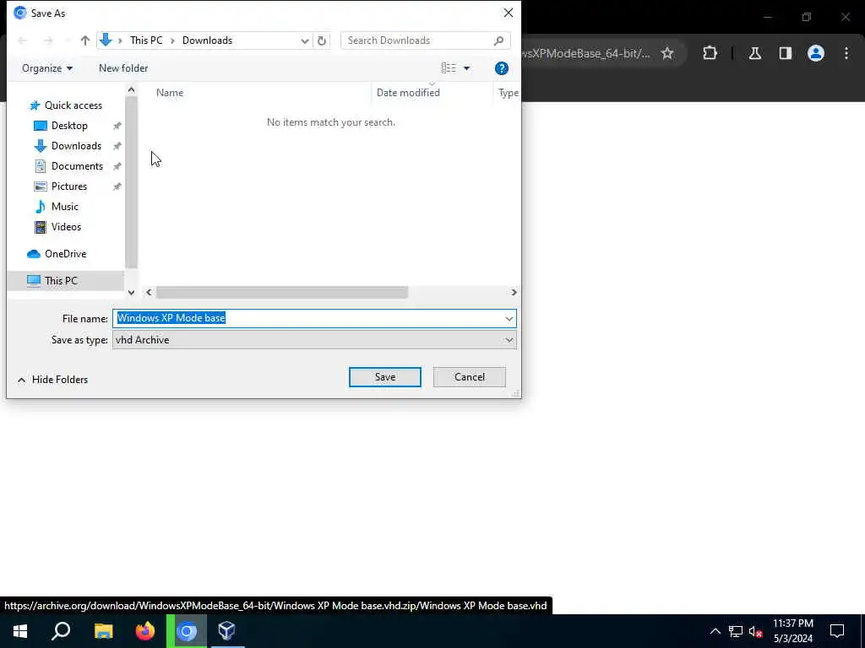
Task: Open network status tray icon
Action: click(736, 631)
